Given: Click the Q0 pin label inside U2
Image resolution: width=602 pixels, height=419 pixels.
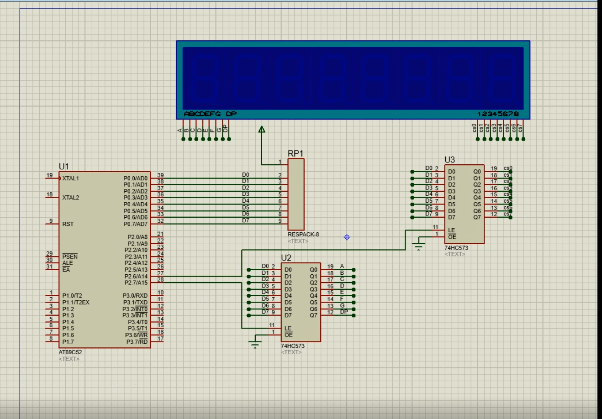Looking at the screenshot, I should 313,270.
